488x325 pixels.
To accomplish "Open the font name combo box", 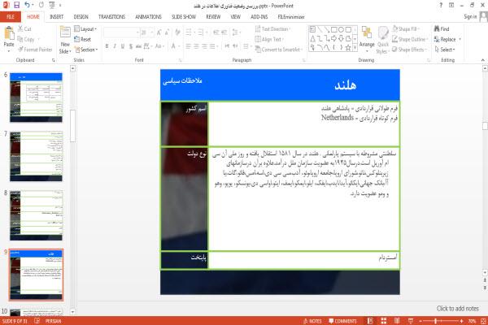I will 121,32.
